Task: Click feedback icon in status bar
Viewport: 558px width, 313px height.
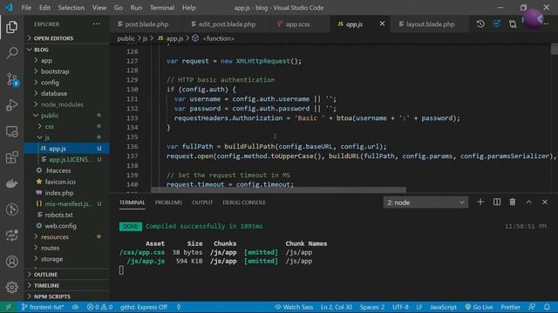Action: click(x=532, y=307)
